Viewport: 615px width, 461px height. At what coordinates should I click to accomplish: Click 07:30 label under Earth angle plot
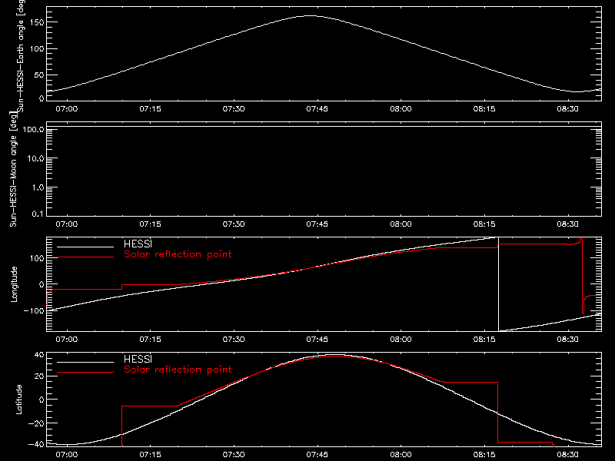pyautogui.click(x=234, y=108)
